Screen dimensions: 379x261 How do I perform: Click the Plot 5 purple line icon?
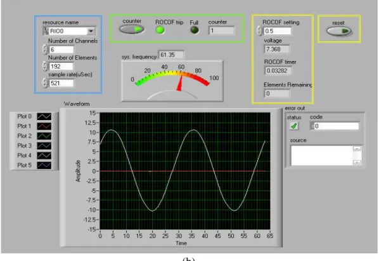tap(44, 165)
